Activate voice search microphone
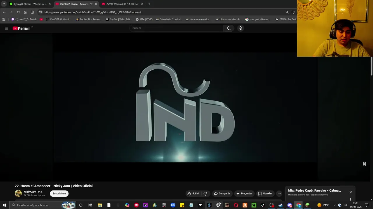Screen dimensions: 373x209 [240, 28]
